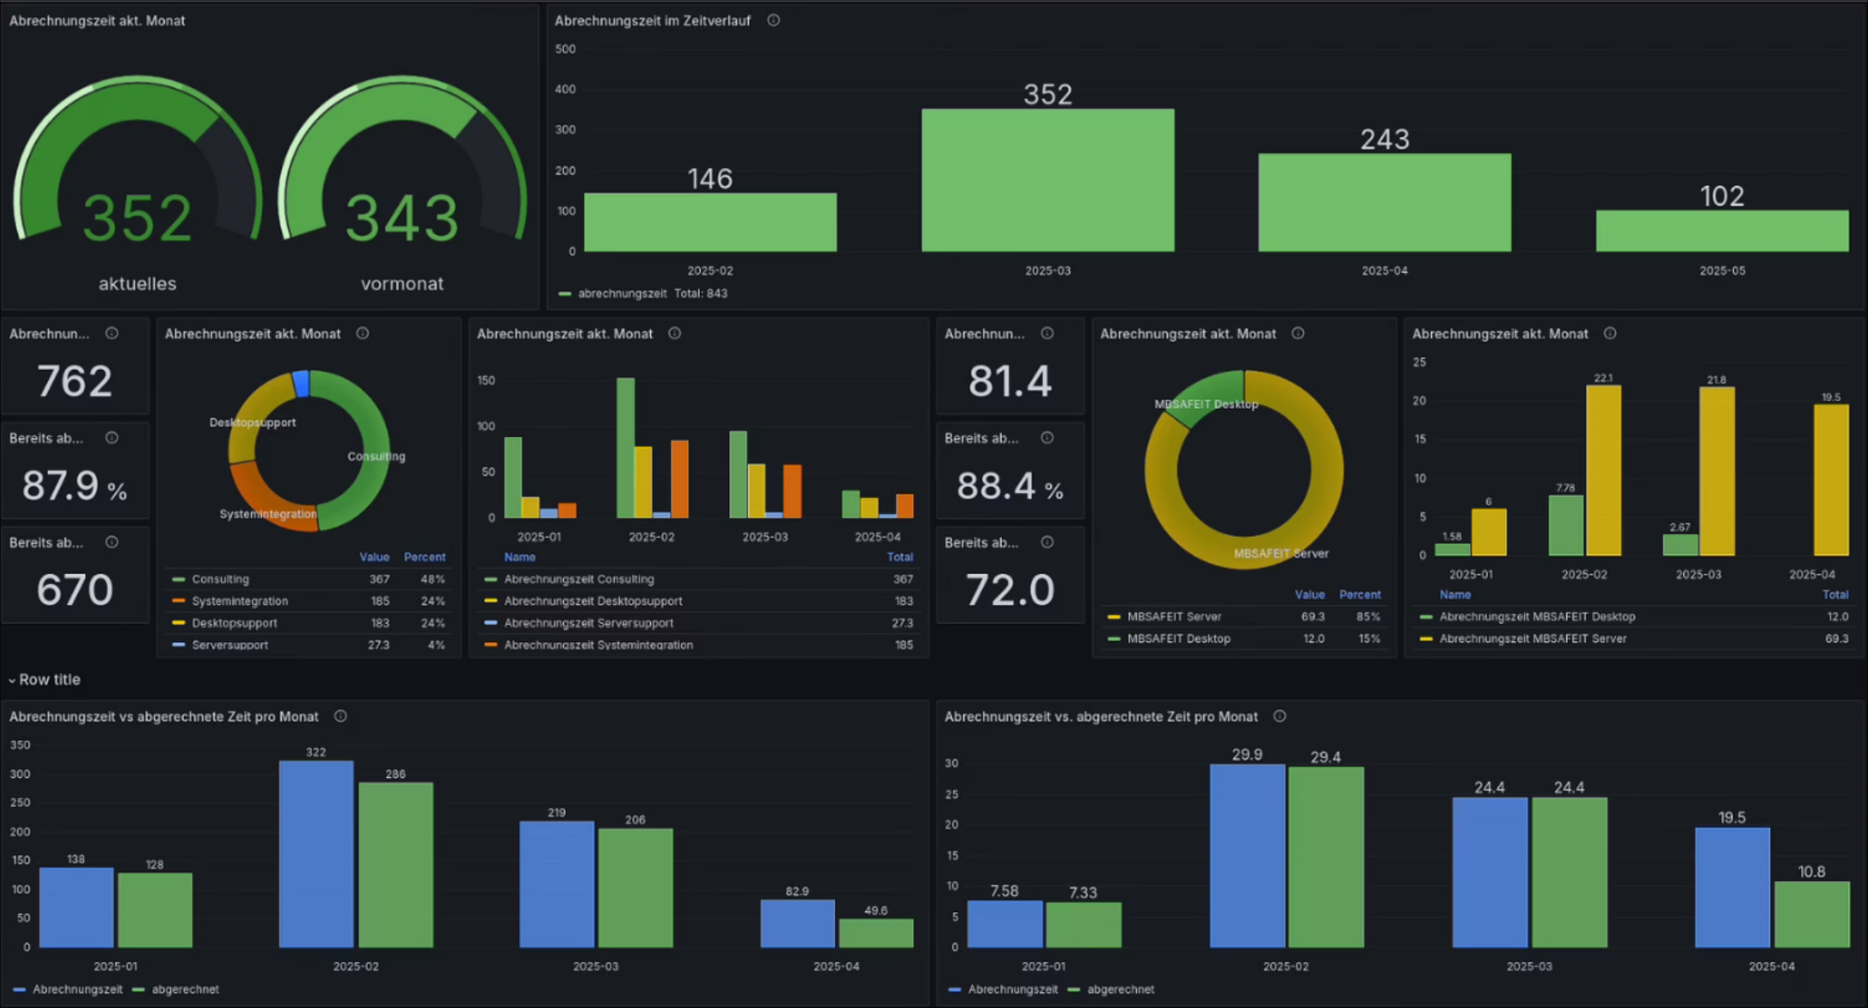Toggle 'Consulting' series in pie legend
This screenshot has width=1868, height=1008.
pyautogui.click(x=220, y=579)
